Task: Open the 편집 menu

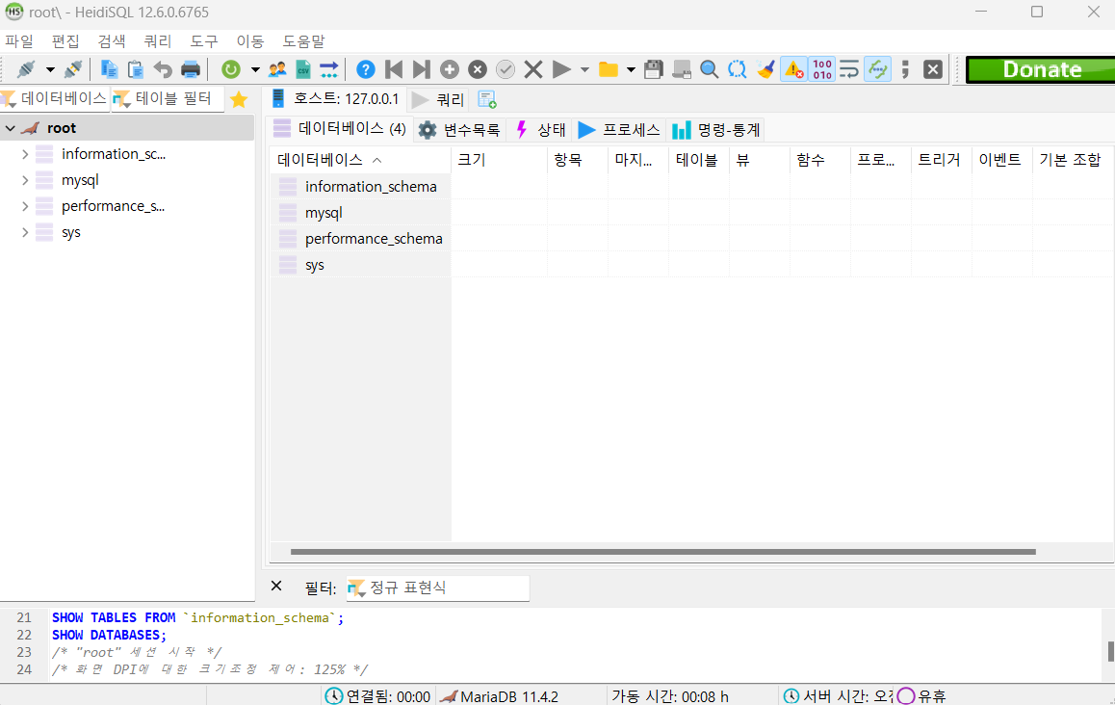Action: coord(65,41)
